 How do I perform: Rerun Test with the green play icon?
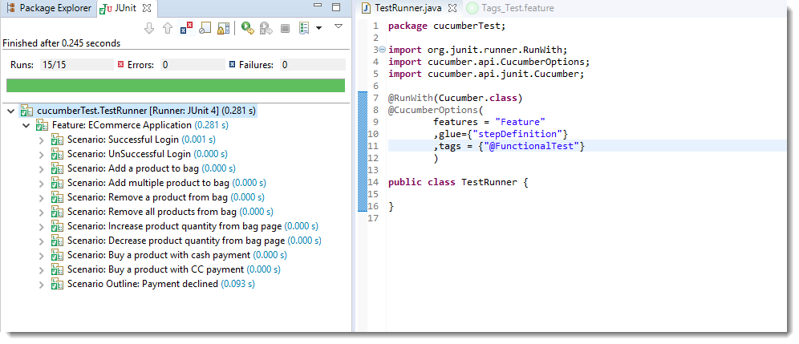pyautogui.click(x=248, y=28)
